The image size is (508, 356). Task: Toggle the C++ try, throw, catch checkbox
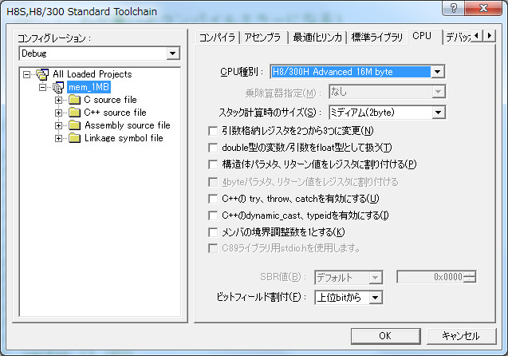[212, 198]
